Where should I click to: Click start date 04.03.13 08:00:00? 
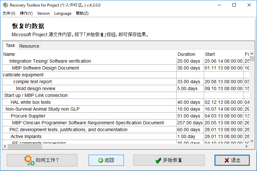pyautogui.click(x=224, y=116)
